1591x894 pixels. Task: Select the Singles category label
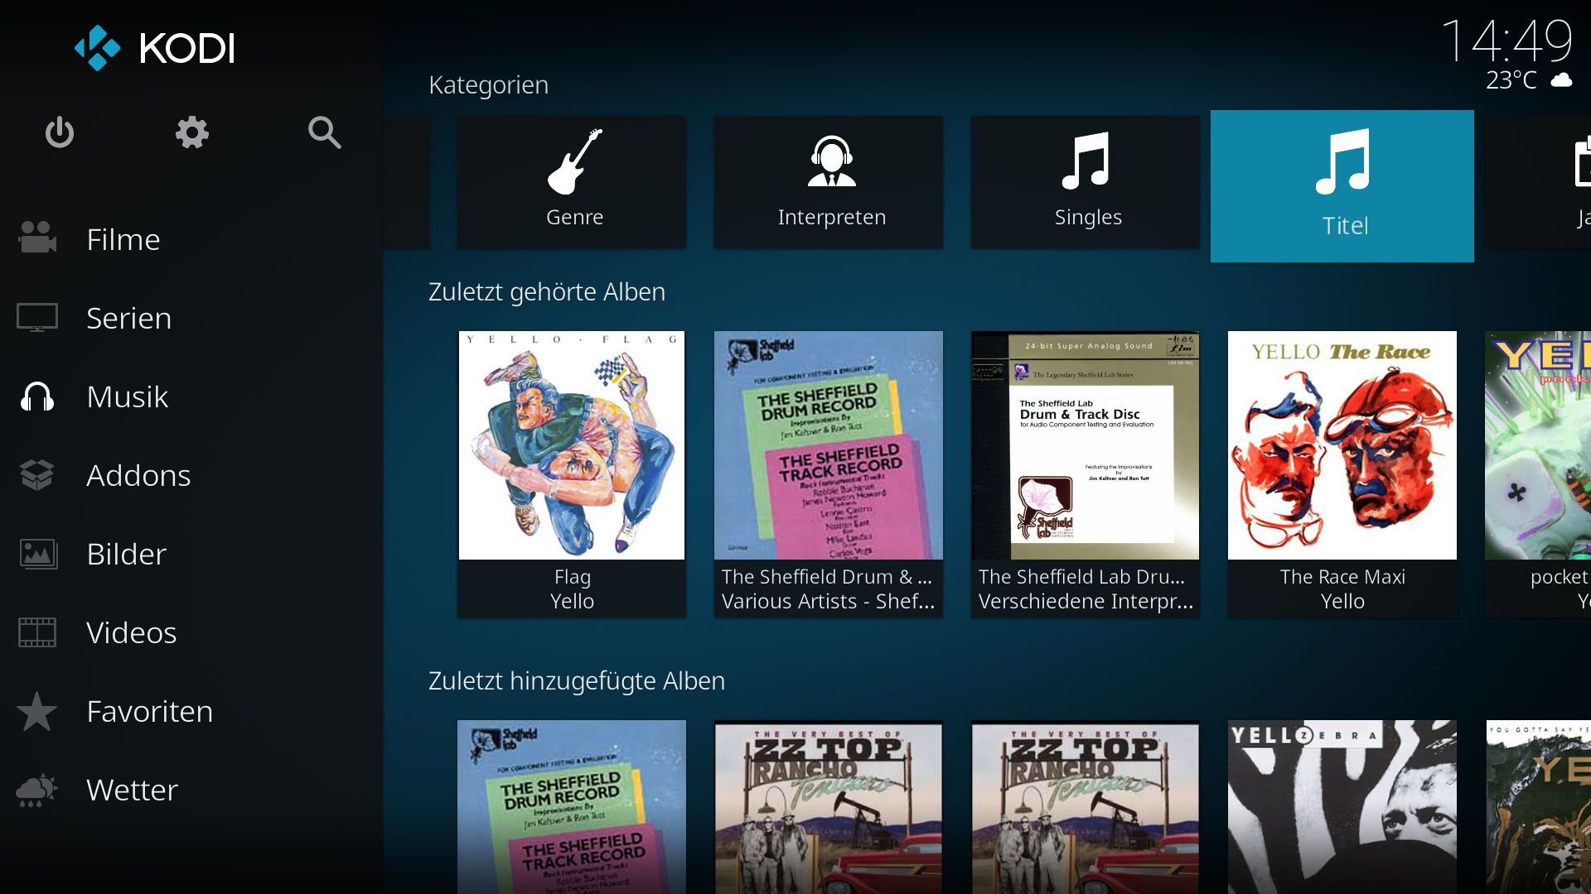(x=1088, y=217)
